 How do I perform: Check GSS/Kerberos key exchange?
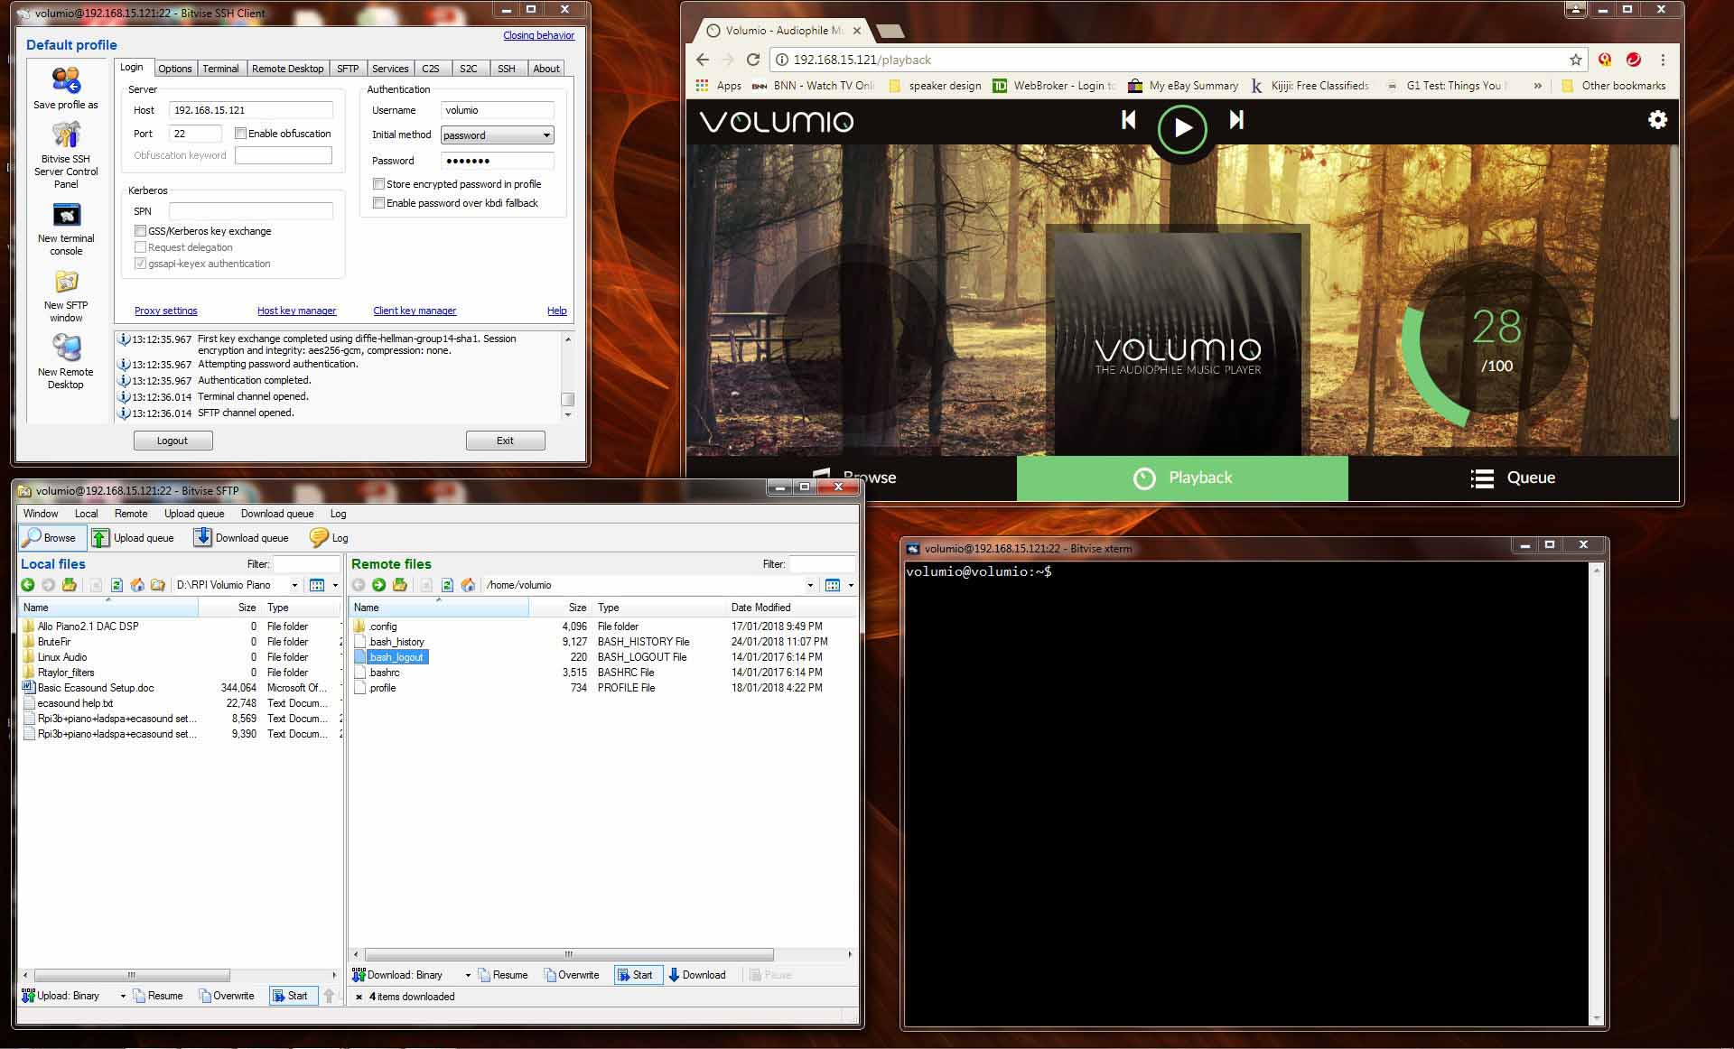140,231
